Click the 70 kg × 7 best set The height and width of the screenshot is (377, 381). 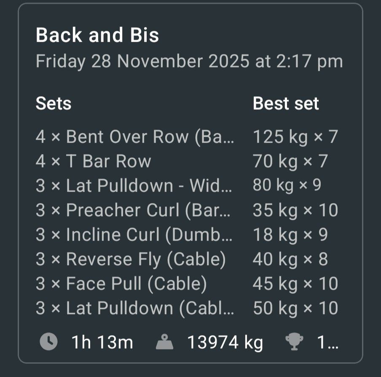click(x=290, y=161)
